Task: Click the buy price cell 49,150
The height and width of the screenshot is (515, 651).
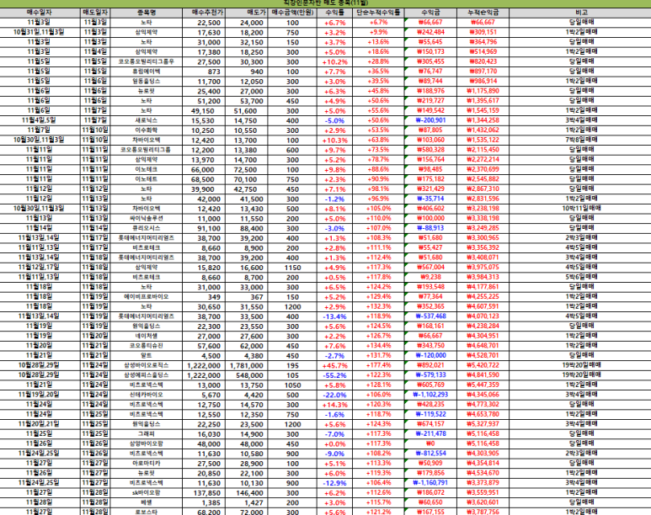Action: click(x=204, y=111)
